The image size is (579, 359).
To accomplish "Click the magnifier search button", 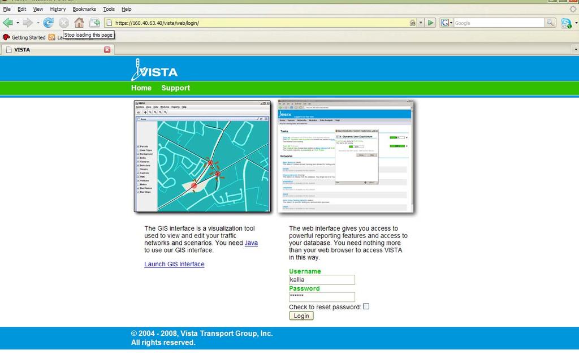I will pos(550,23).
